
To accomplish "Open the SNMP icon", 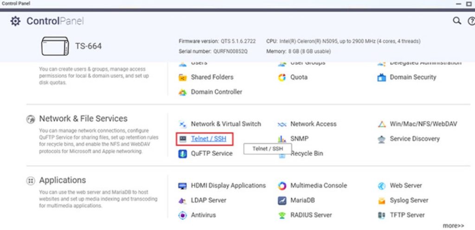I will click(x=282, y=139).
